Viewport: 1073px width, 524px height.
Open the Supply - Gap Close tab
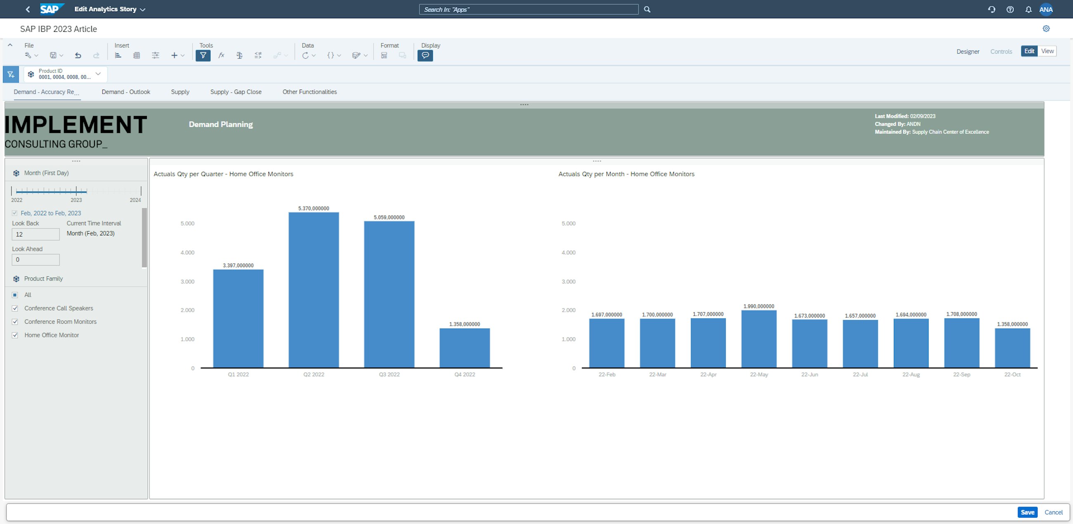236,92
